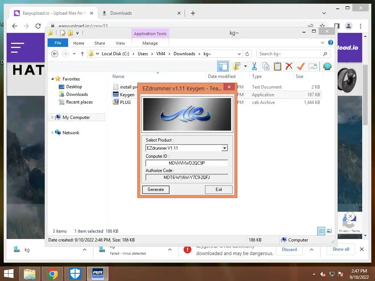Click the orange checkmark Properties icon
Viewport: 375px width, 281px height.
tap(301, 66)
